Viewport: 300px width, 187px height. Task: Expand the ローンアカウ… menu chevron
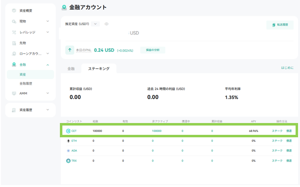coord(48,54)
